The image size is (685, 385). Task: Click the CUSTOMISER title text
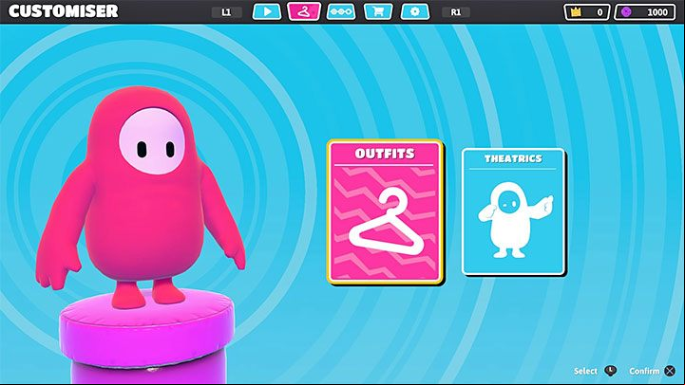coord(64,11)
